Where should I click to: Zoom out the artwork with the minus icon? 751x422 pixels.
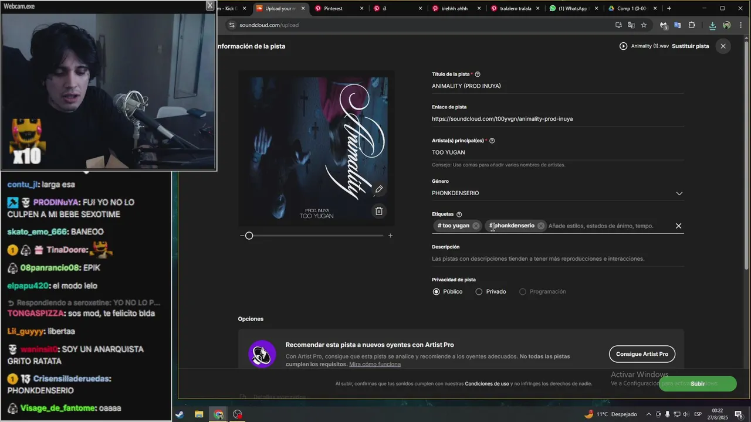pos(242,236)
